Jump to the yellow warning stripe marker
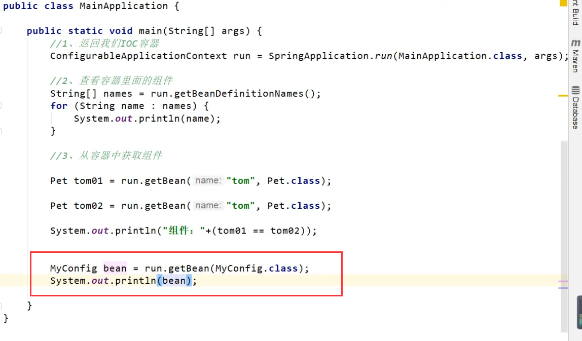Viewport: 582px width, 341px height. (x=563, y=96)
